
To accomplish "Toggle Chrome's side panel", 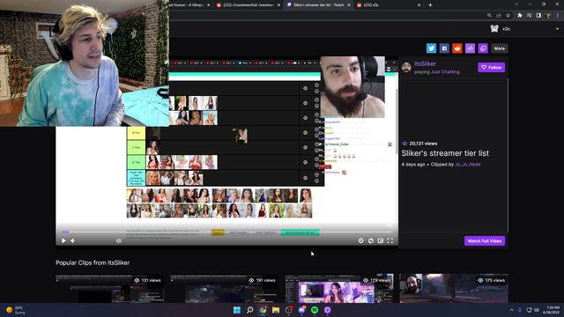I will coord(538,16).
